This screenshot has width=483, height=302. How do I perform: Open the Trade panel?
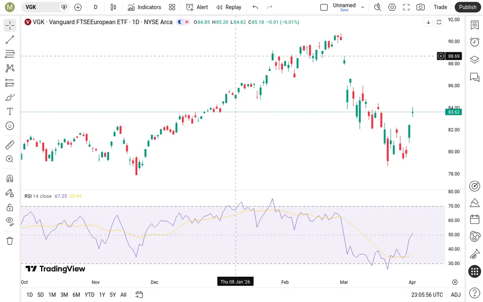[440, 7]
